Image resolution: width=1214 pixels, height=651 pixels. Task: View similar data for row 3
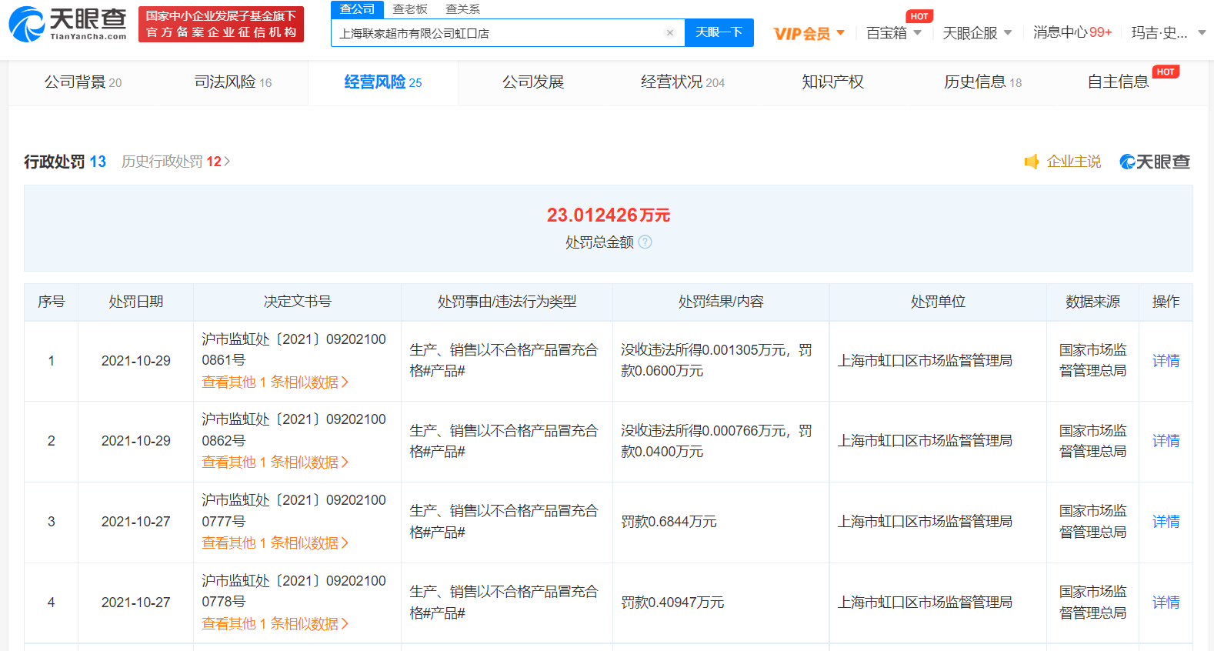point(275,542)
